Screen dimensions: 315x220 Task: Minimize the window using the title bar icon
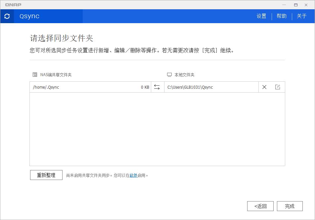(x=284, y=5)
